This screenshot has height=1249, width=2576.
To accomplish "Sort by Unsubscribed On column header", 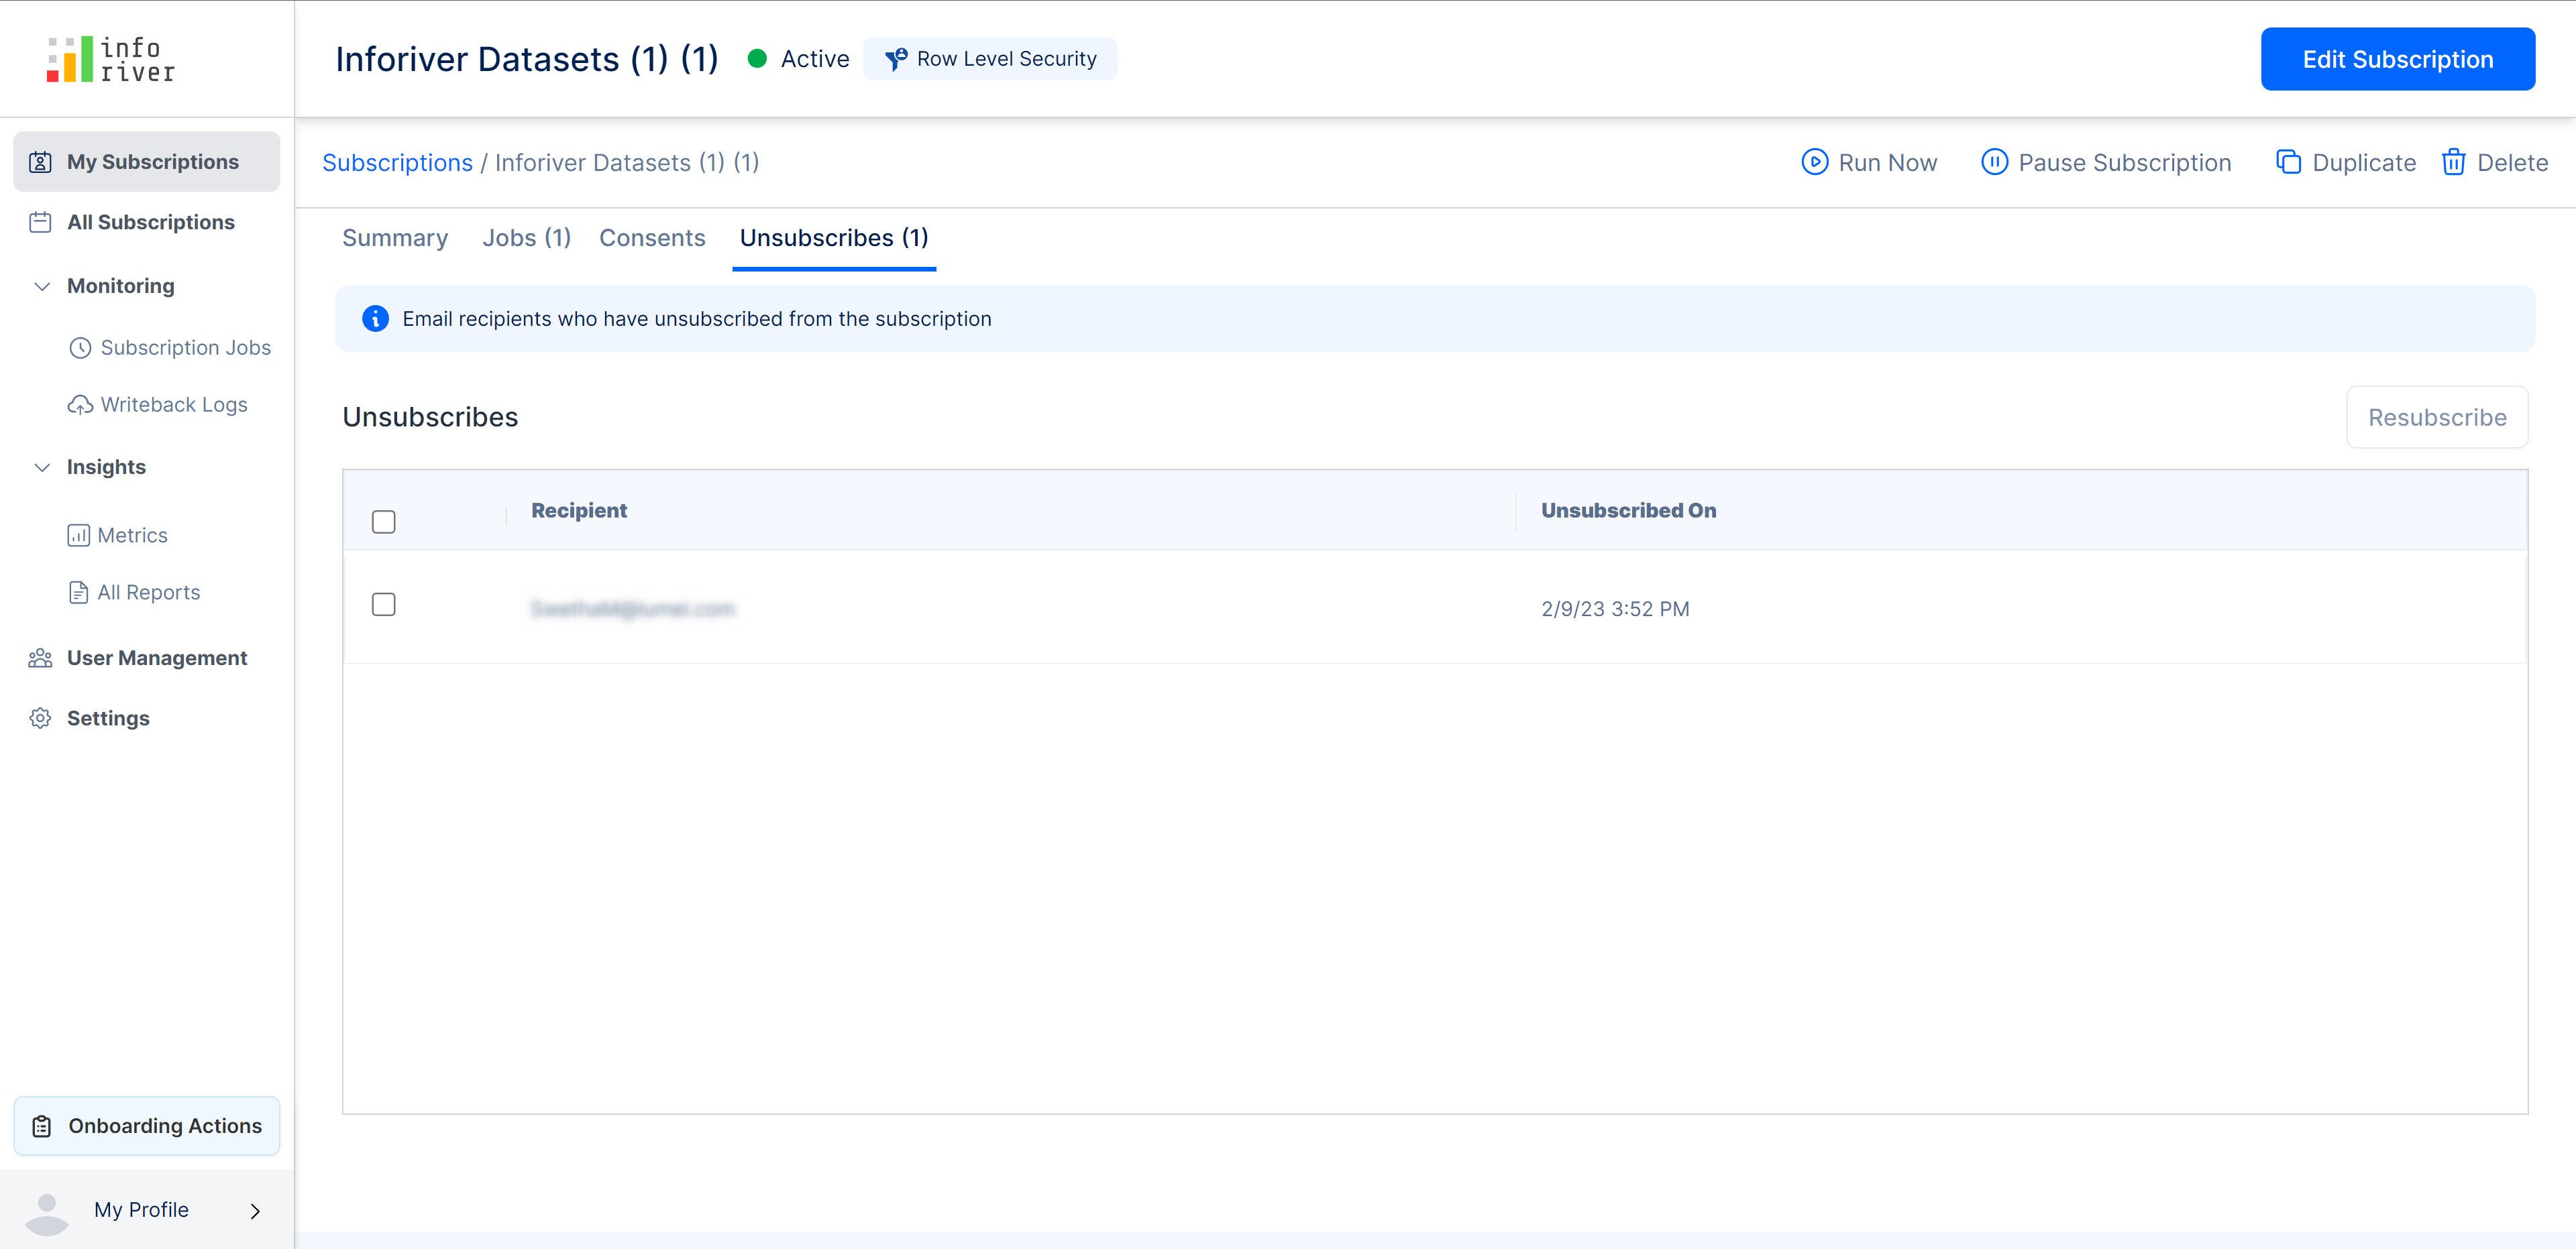I will [1628, 511].
